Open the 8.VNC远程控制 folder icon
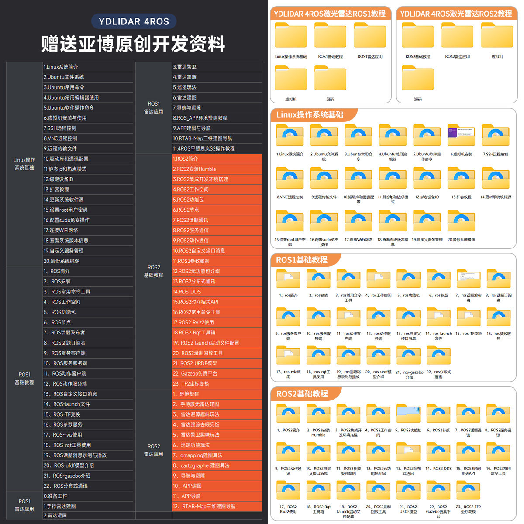 [x=290, y=178]
